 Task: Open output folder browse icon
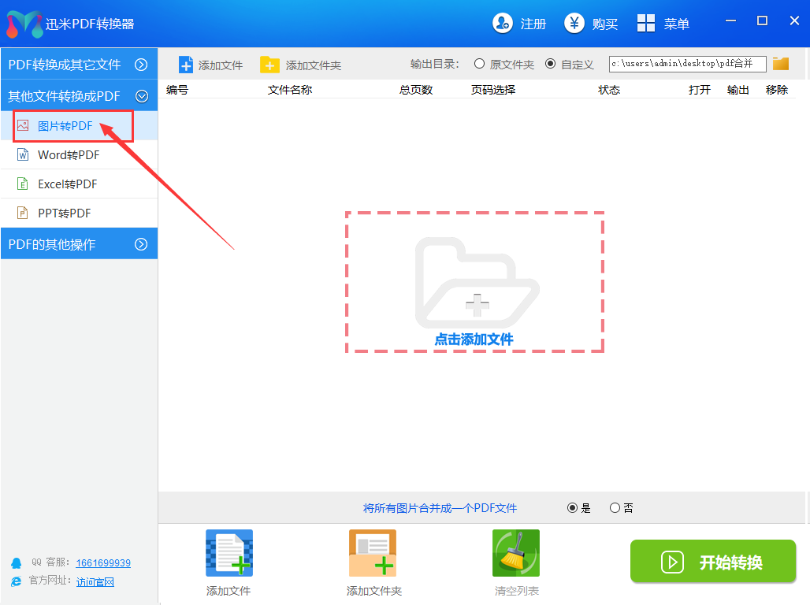780,64
